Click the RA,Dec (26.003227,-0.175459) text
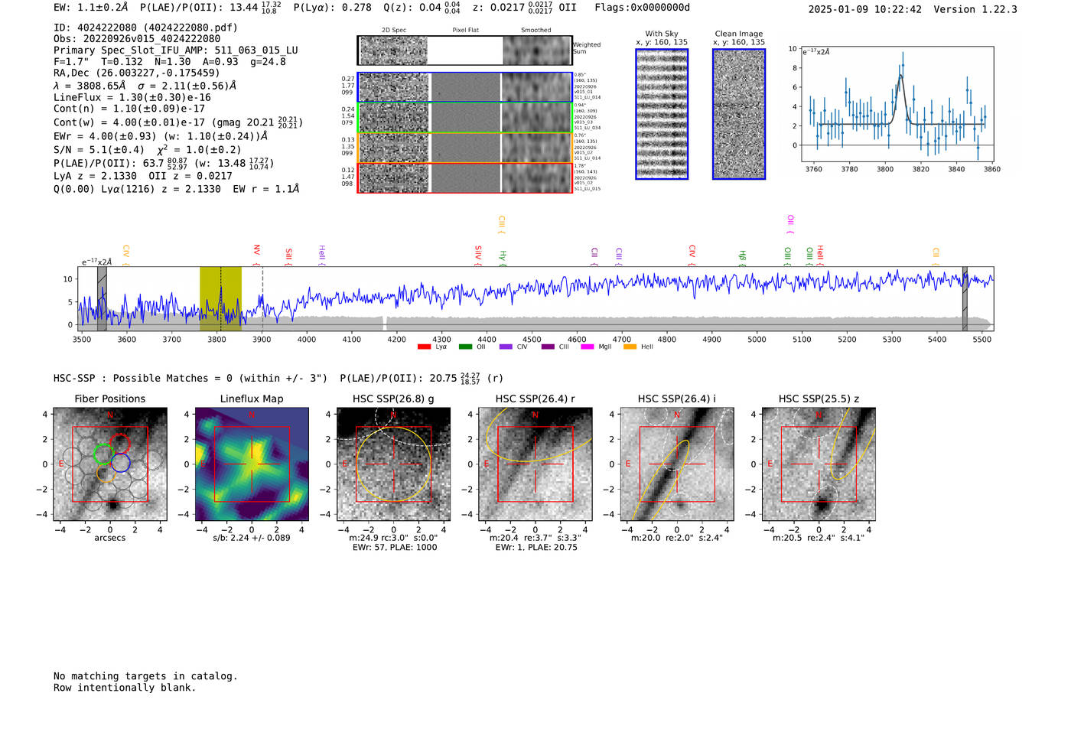The height and width of the screenshot is (729, 1071). click(x=137, y=73)
